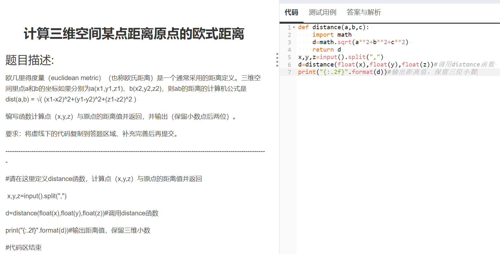The width and height of the screenshot is (500, 254).
Task: Click the paragraph starting 欧几里得度量
Action: [133, 89]
